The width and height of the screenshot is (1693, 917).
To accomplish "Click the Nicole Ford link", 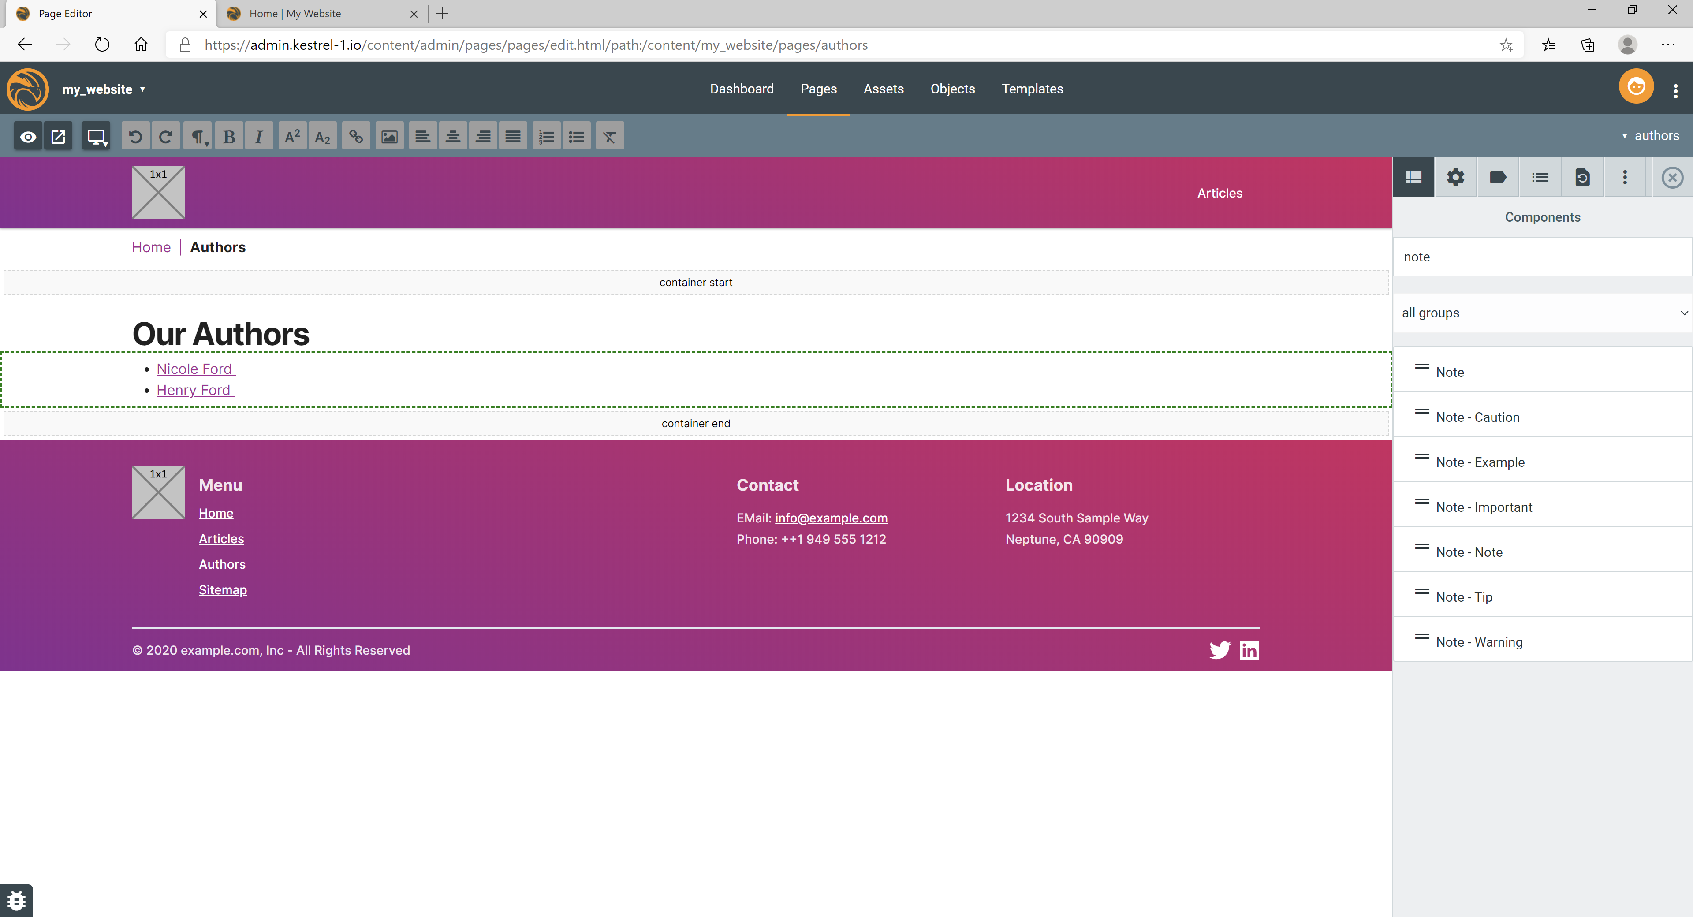I will 195,369.
